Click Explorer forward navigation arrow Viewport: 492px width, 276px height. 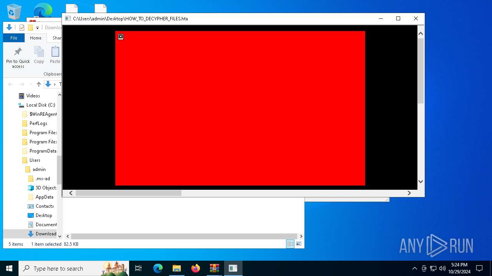tap(22, 84)
